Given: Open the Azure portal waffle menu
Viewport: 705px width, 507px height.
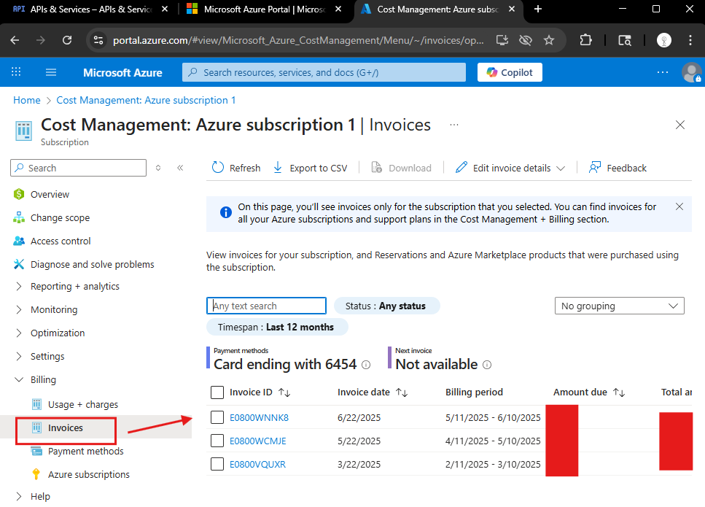Looking at the screenshot, I should (16, 72).
